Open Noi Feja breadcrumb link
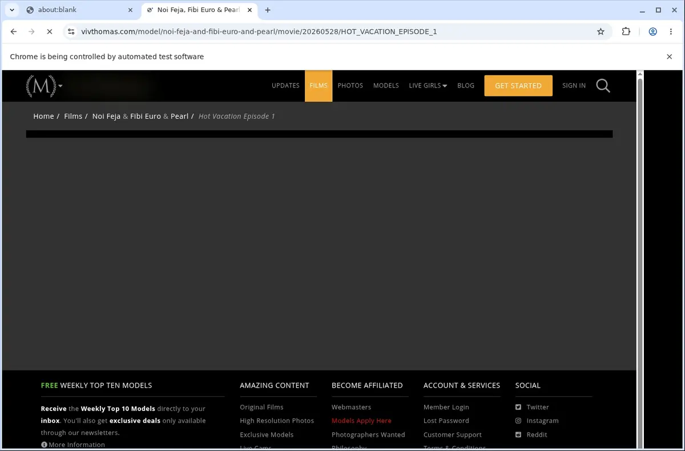 [106, 116]
